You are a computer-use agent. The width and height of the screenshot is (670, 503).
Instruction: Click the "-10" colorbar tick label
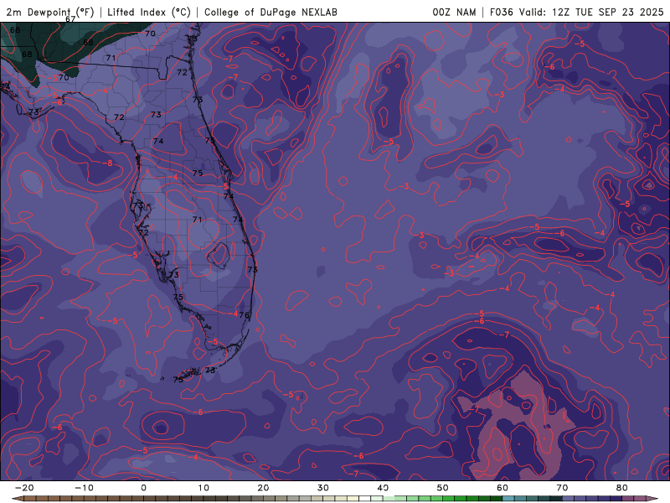(84, 488)
